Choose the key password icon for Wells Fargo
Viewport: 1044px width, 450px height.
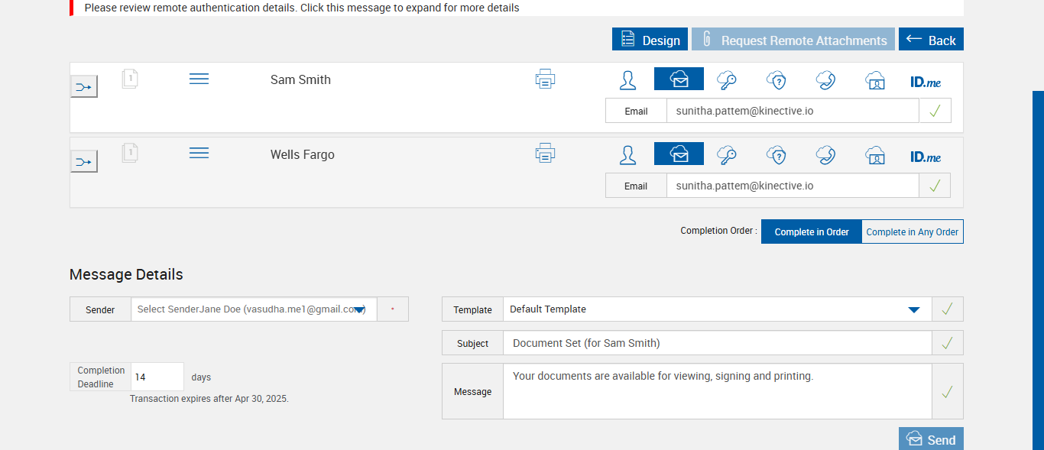pyautogui.click(x=726, y=155)
